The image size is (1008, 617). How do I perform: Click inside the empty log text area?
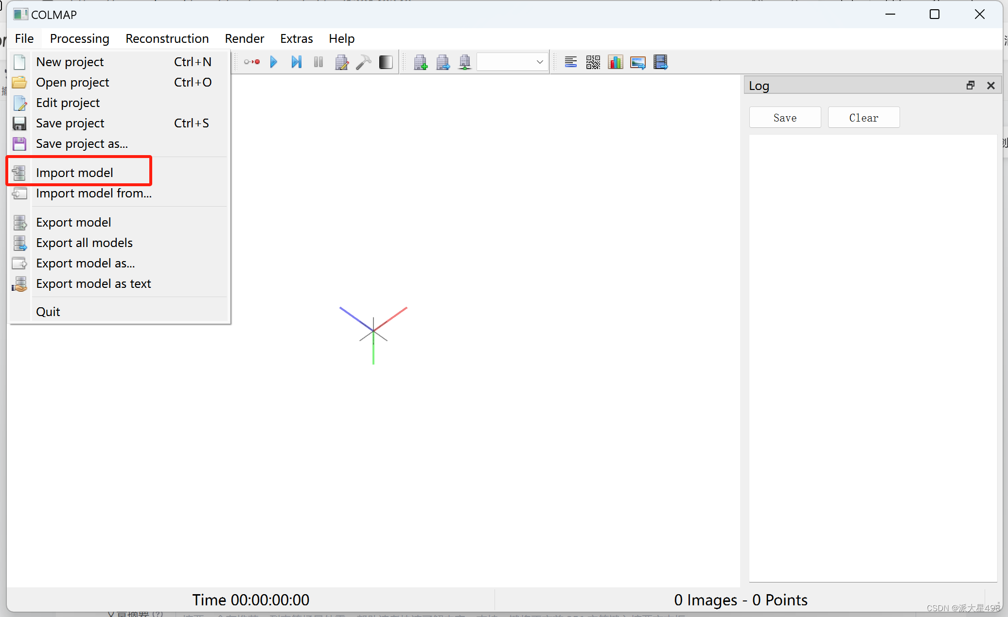[873, 357]
